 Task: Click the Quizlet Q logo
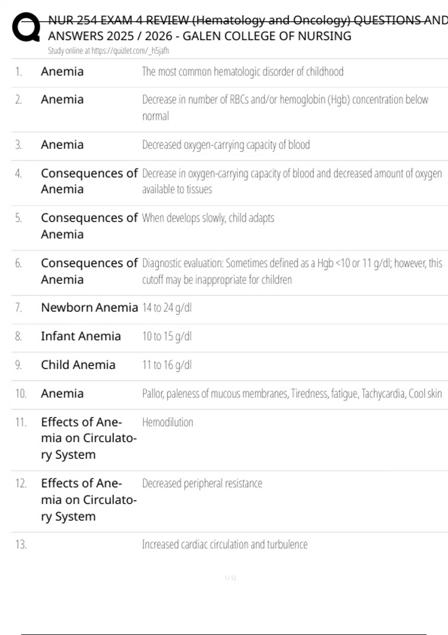[26, 27]
